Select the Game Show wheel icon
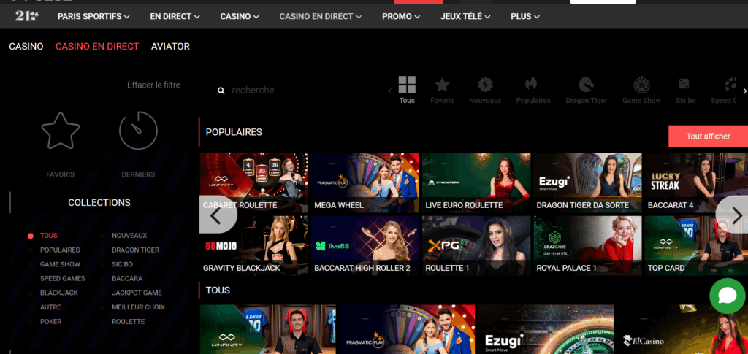The width and height of the screenshot is (748, 354). pyautogui.click(x=641, y=85)
